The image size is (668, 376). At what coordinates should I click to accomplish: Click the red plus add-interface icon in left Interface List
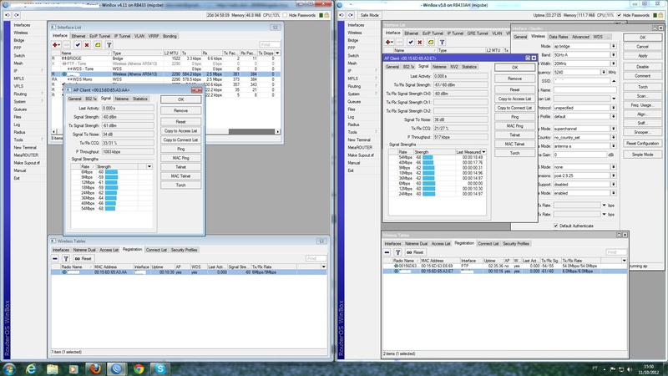pos(55,45)
